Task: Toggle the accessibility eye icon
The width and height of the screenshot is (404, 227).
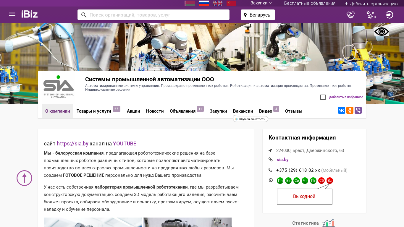Action: (x=382, y=32)
